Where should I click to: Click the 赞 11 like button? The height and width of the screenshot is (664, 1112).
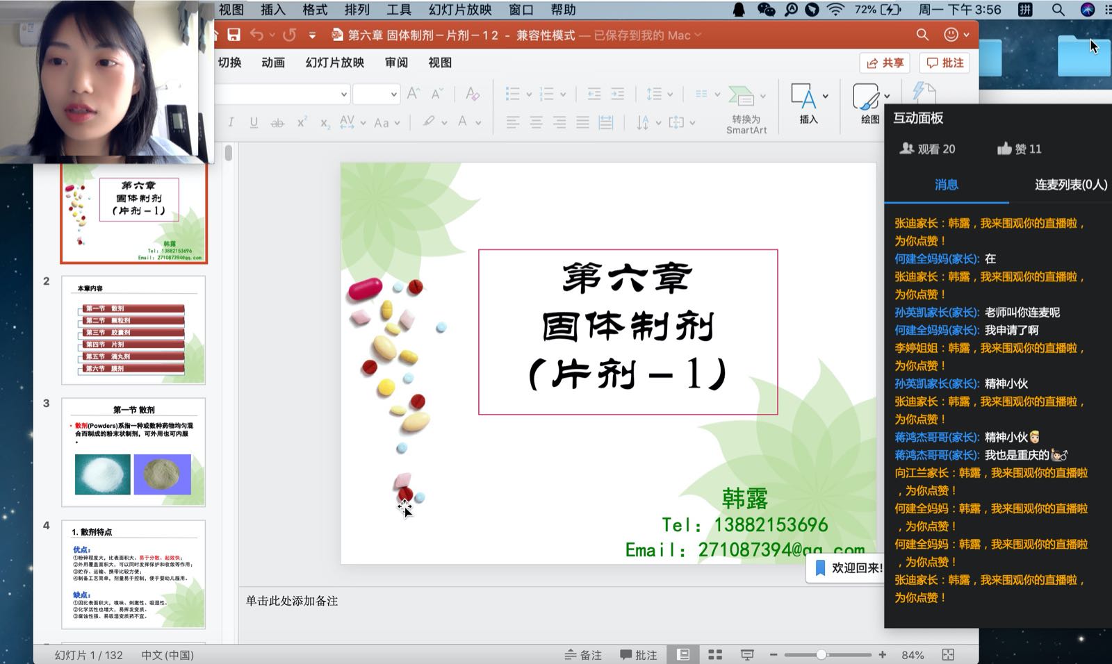(1019, 149)
